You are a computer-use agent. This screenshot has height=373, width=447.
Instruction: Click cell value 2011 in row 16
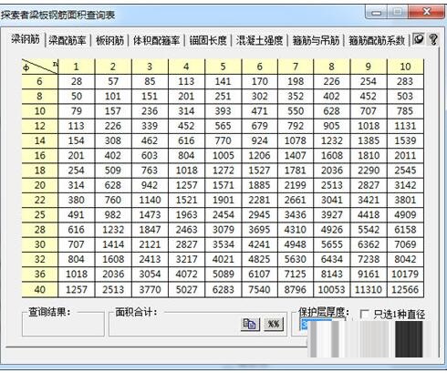tap(405, 155)
